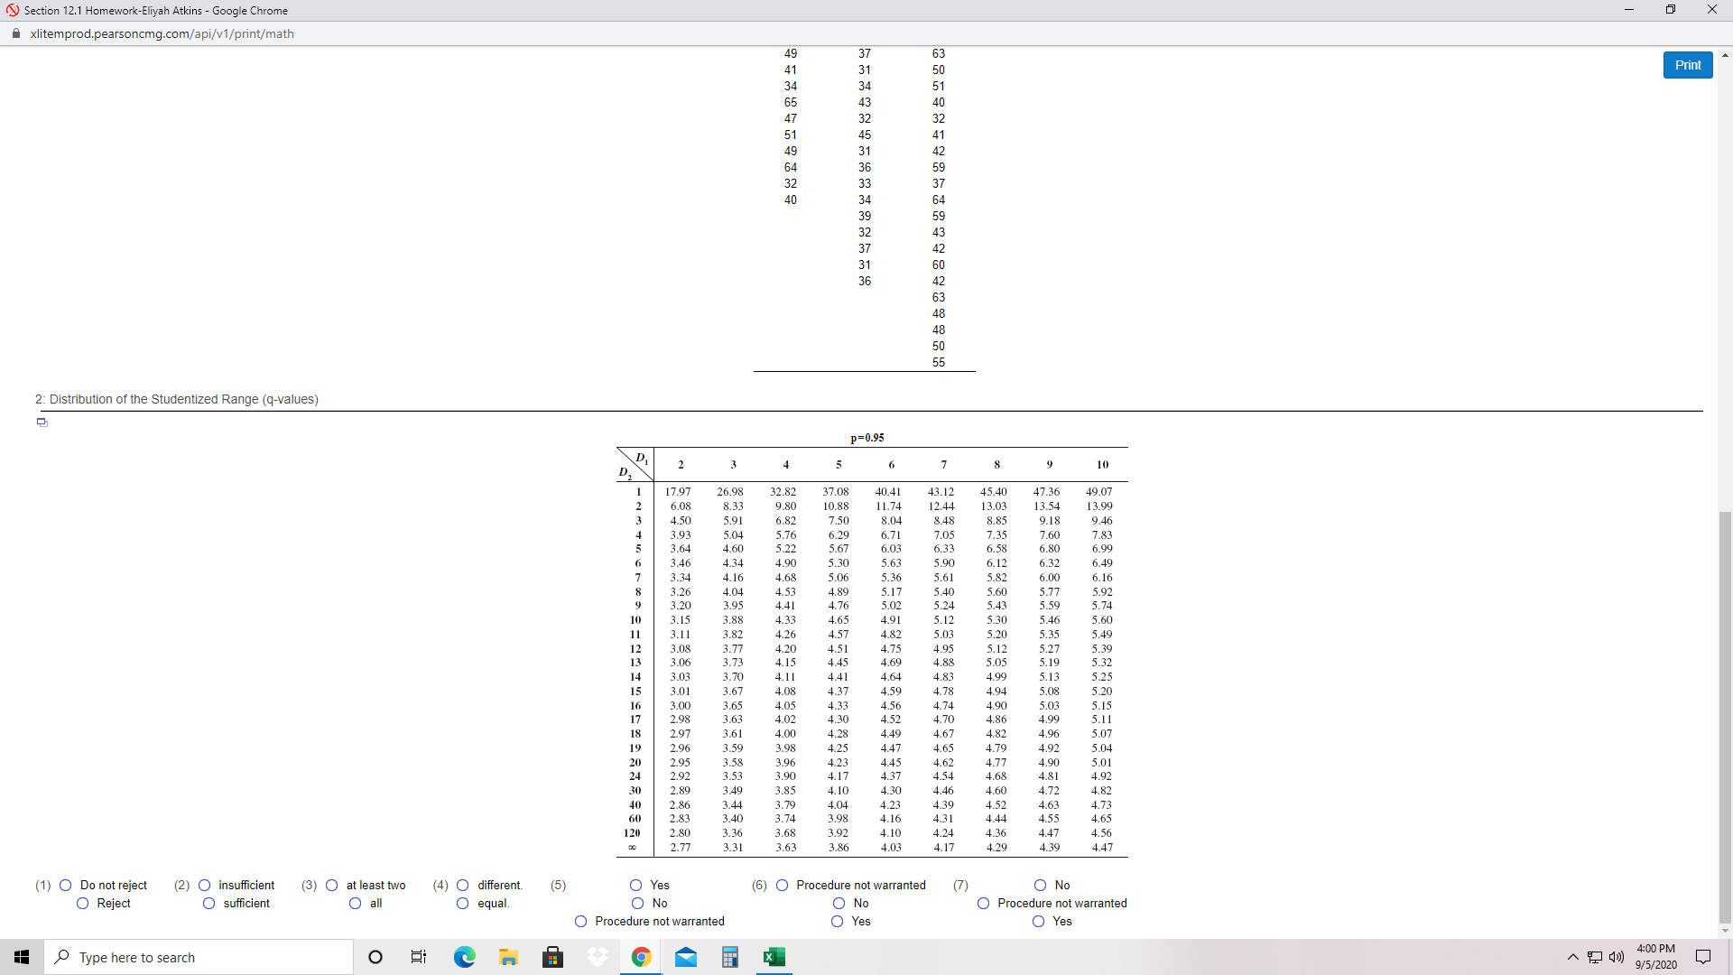1733x975 pixels.
Task: Switch to Excel in the taskbar
Action: coord(774,957)
